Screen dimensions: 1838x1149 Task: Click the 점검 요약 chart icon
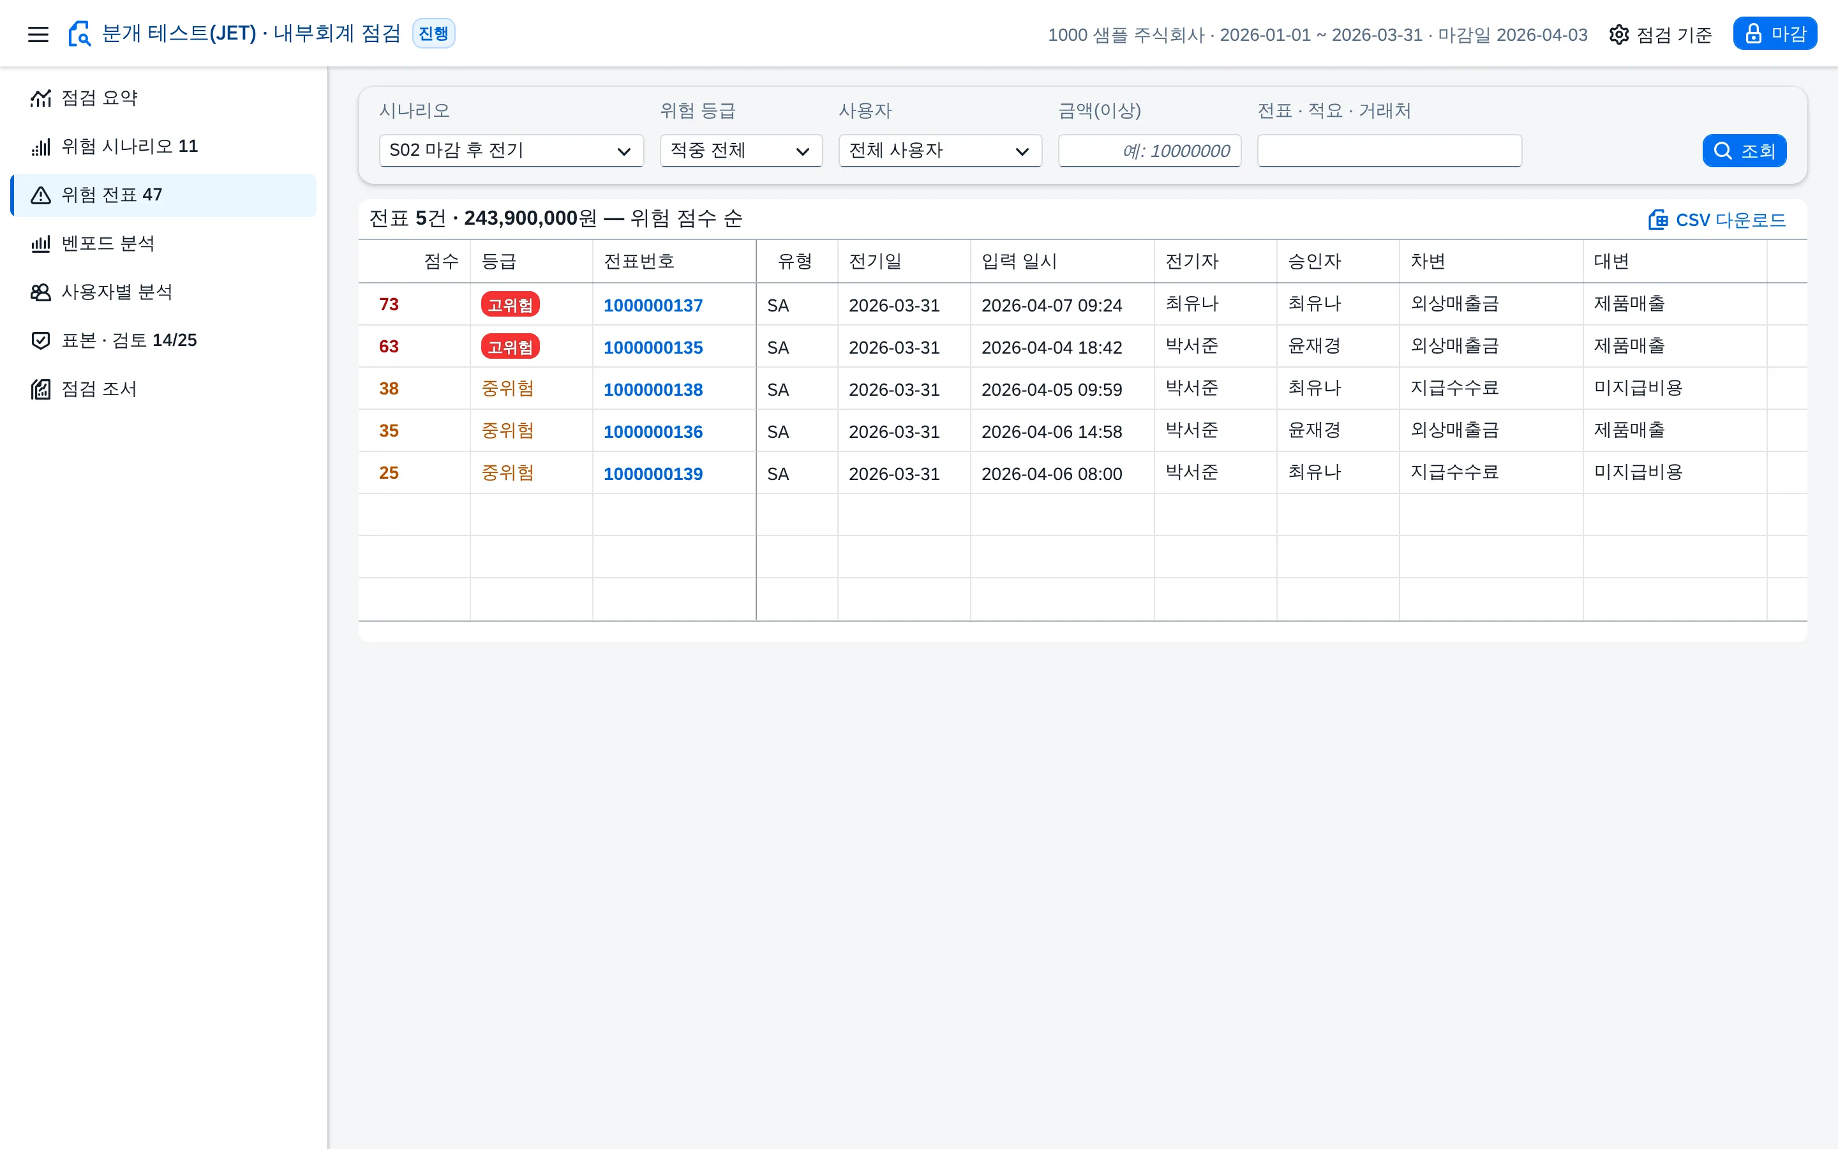tap(41, 98)
